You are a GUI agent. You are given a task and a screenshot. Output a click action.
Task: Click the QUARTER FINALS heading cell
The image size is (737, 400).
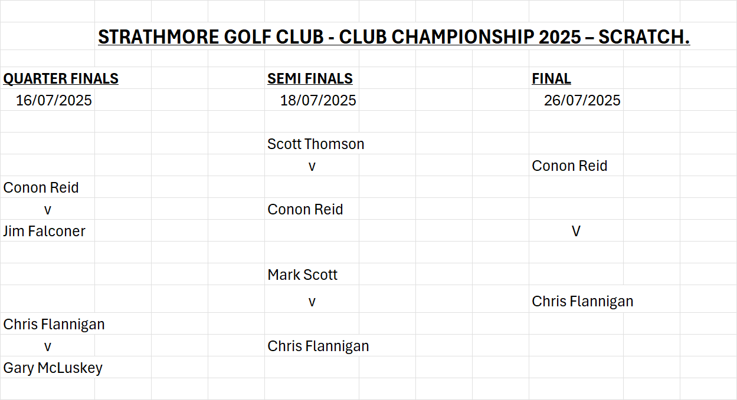[x=61, y=78]
